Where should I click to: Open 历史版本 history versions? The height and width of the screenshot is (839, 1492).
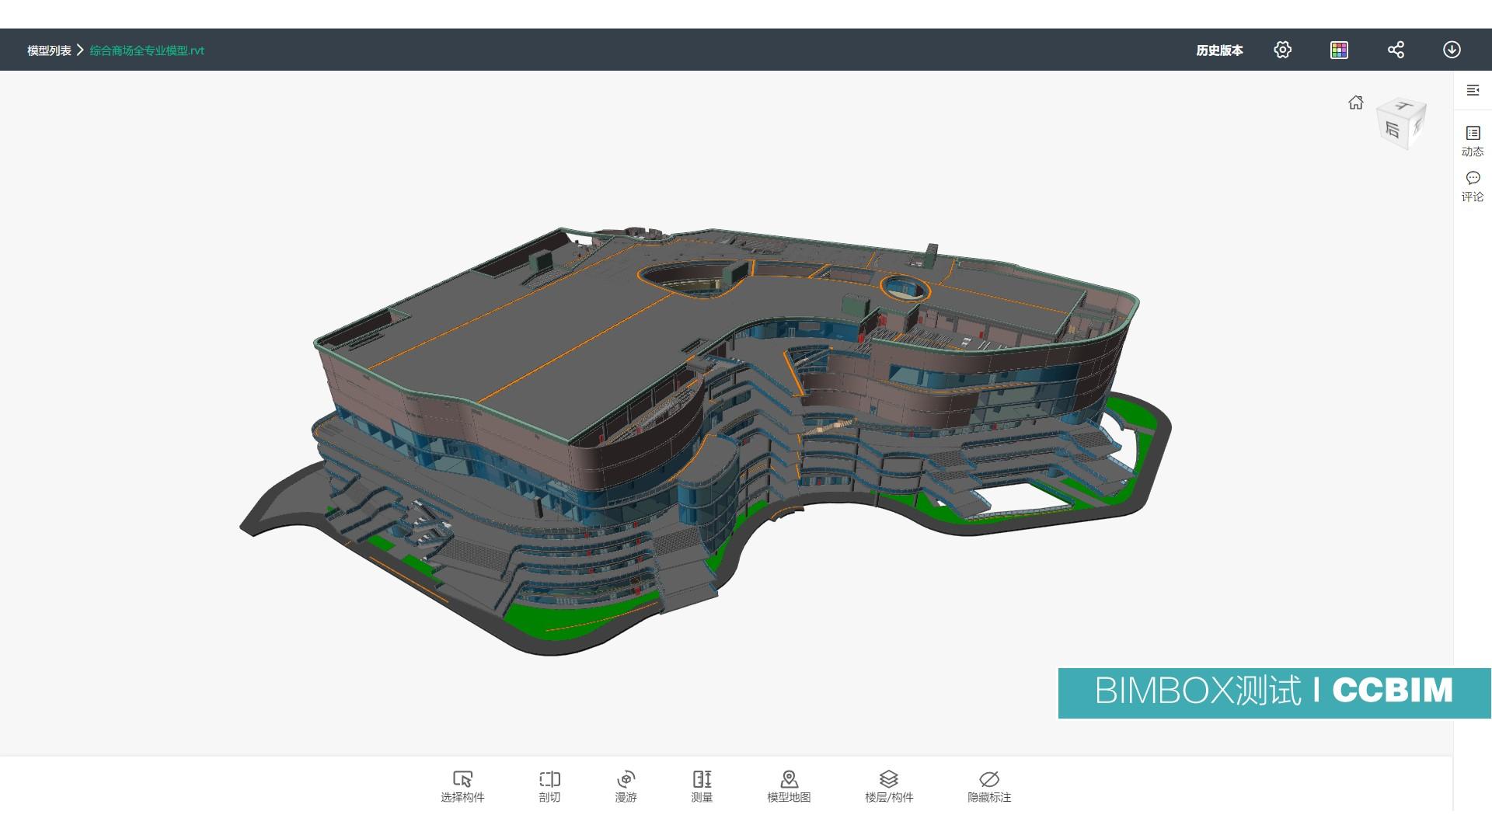pos(1219,50)
